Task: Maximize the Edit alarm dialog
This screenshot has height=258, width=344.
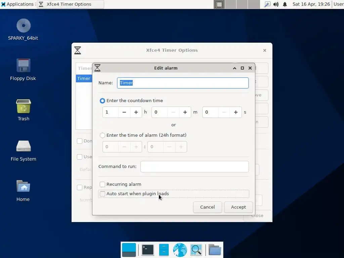Action: [242, 68]
